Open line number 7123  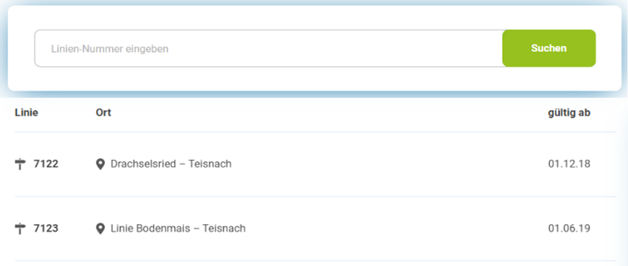(x=46, y=228)
